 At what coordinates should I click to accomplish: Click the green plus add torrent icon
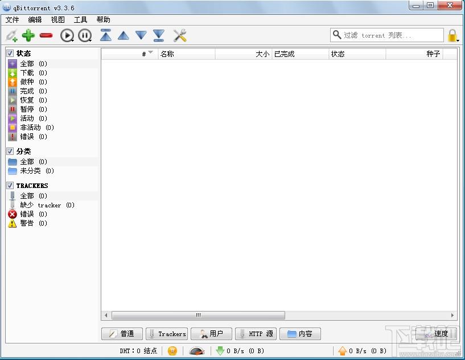pos(28,36)
